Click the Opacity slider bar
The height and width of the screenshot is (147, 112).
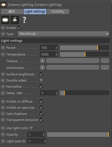pyautogui.click(x=78, y=134)
